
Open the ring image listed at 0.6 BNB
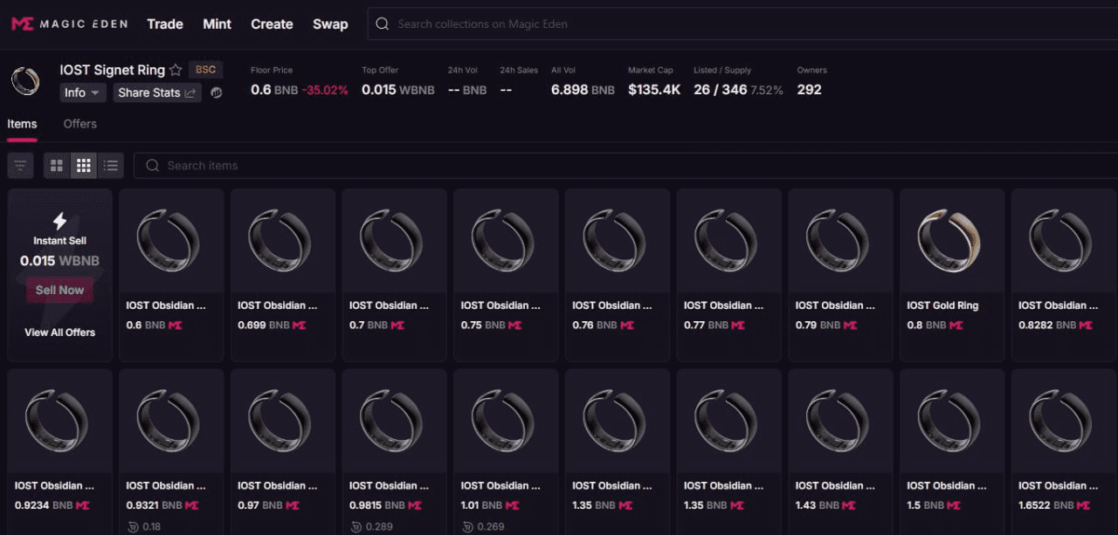tap(171, 240)
